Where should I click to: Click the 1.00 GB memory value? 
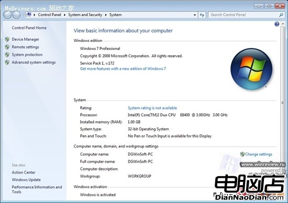tap(134, 122)
